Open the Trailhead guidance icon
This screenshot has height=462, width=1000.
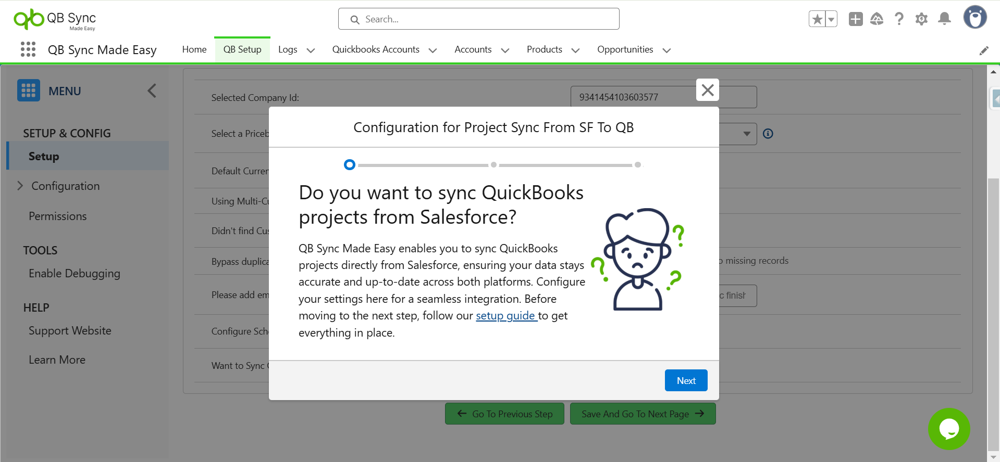877,19
